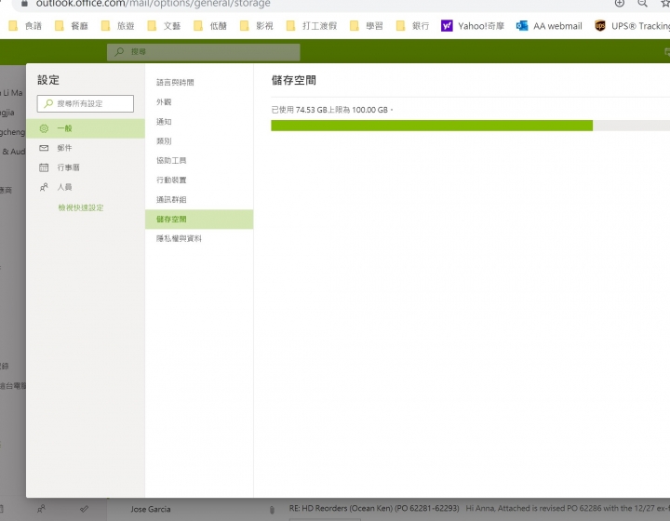Click the attachment paperclip on Jose Garcia email
This screenshot has width=670, height=521.
[x=272, y=510]
